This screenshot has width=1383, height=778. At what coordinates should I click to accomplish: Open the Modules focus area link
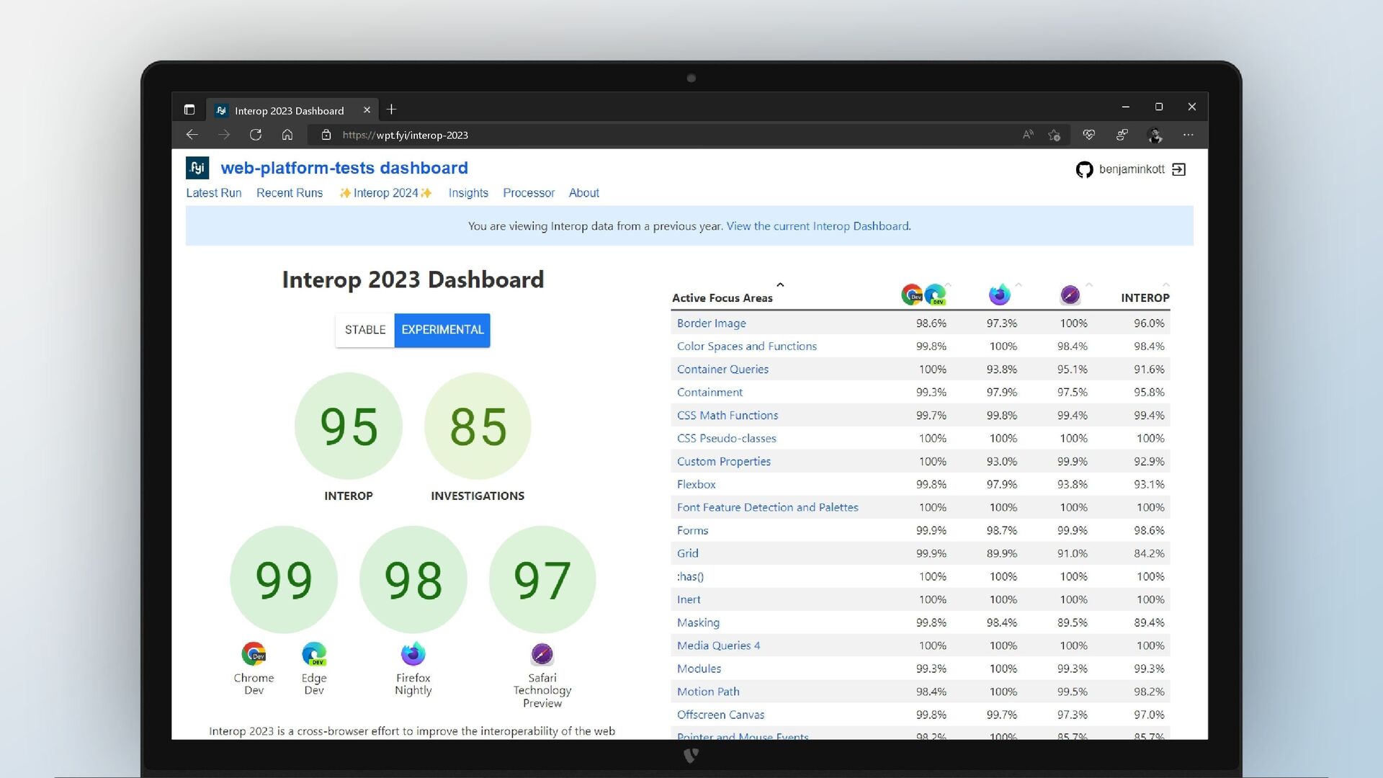coord(699,669)
